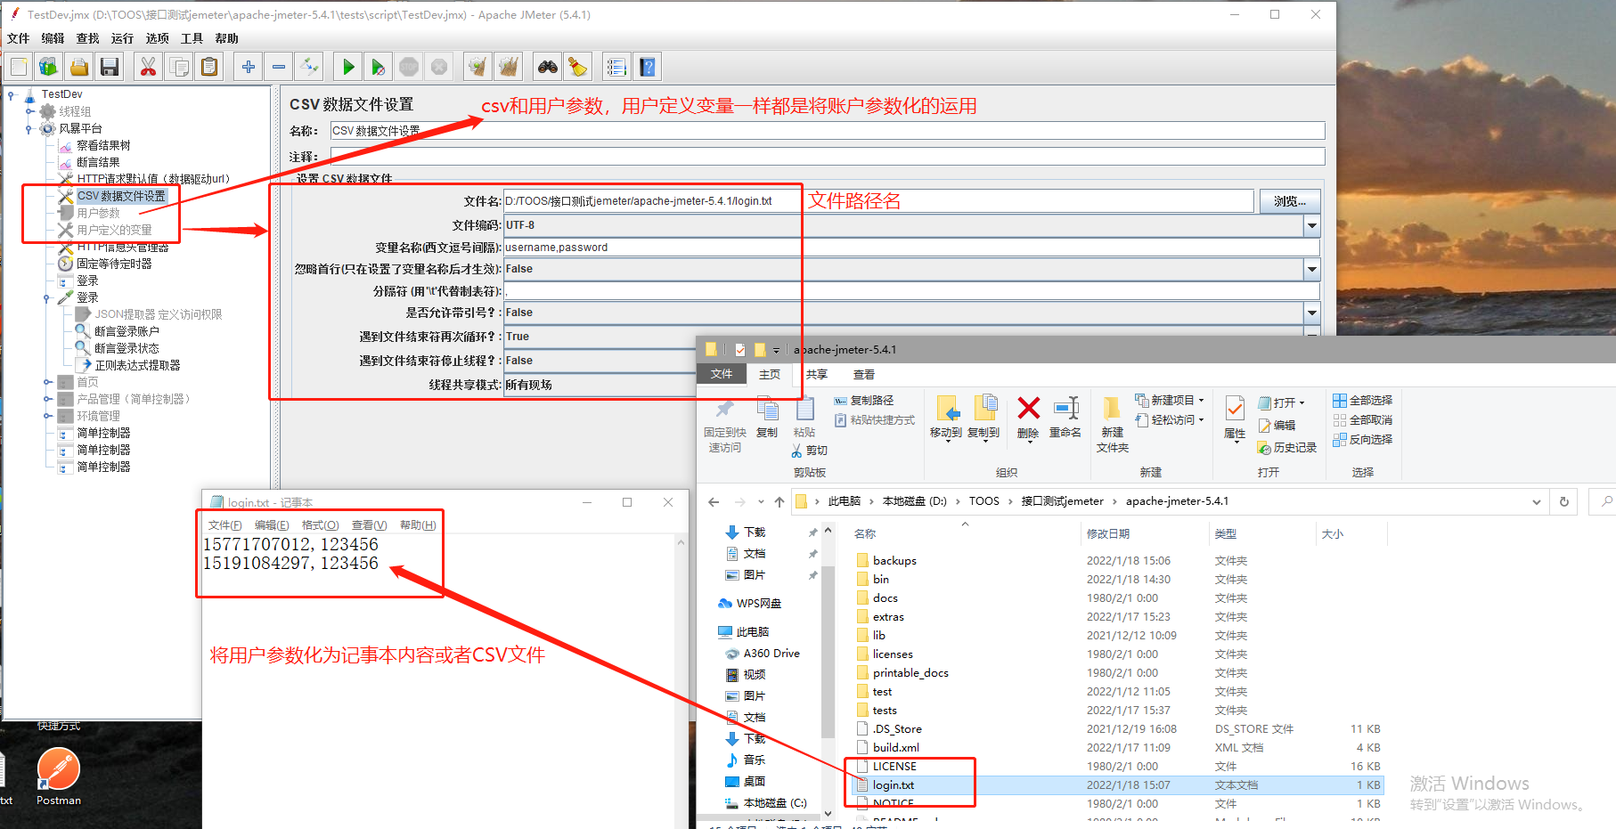Collapse all tree nodes with minus icon

(279, 67)
